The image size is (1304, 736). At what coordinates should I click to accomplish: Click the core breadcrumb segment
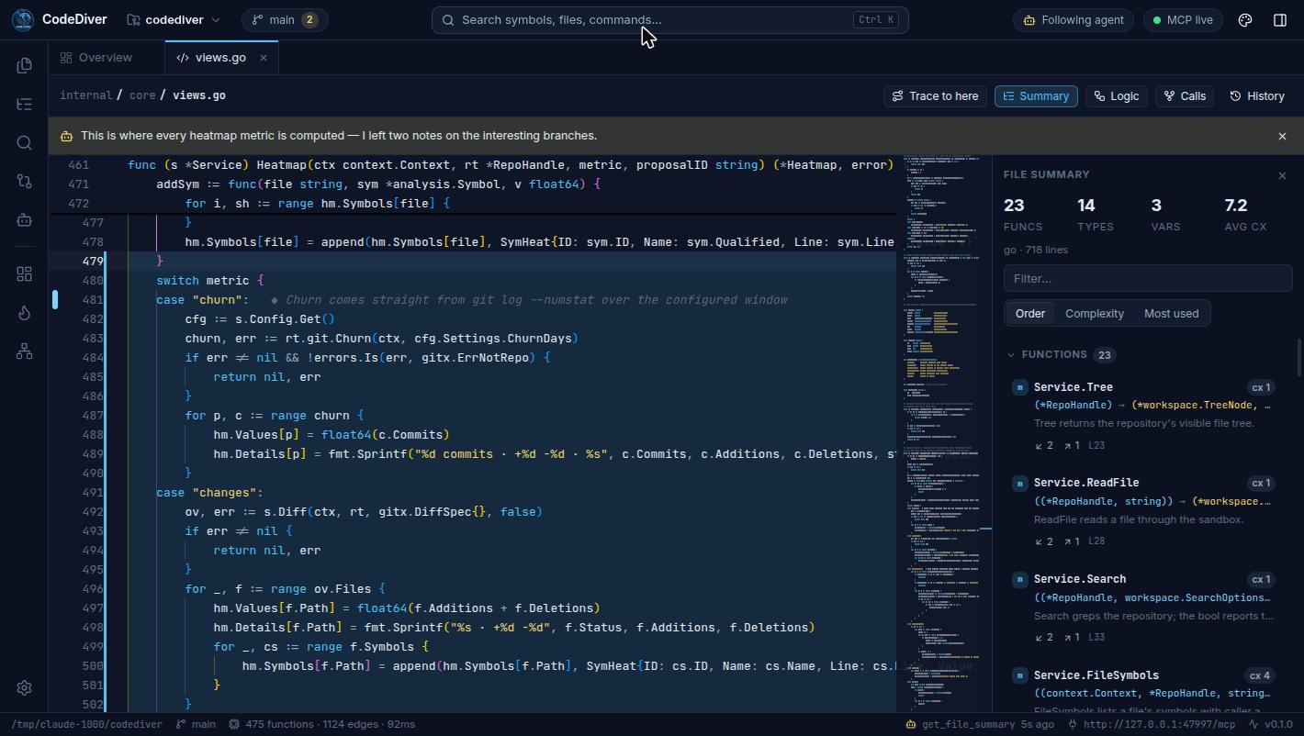click(x=142, y=95)
